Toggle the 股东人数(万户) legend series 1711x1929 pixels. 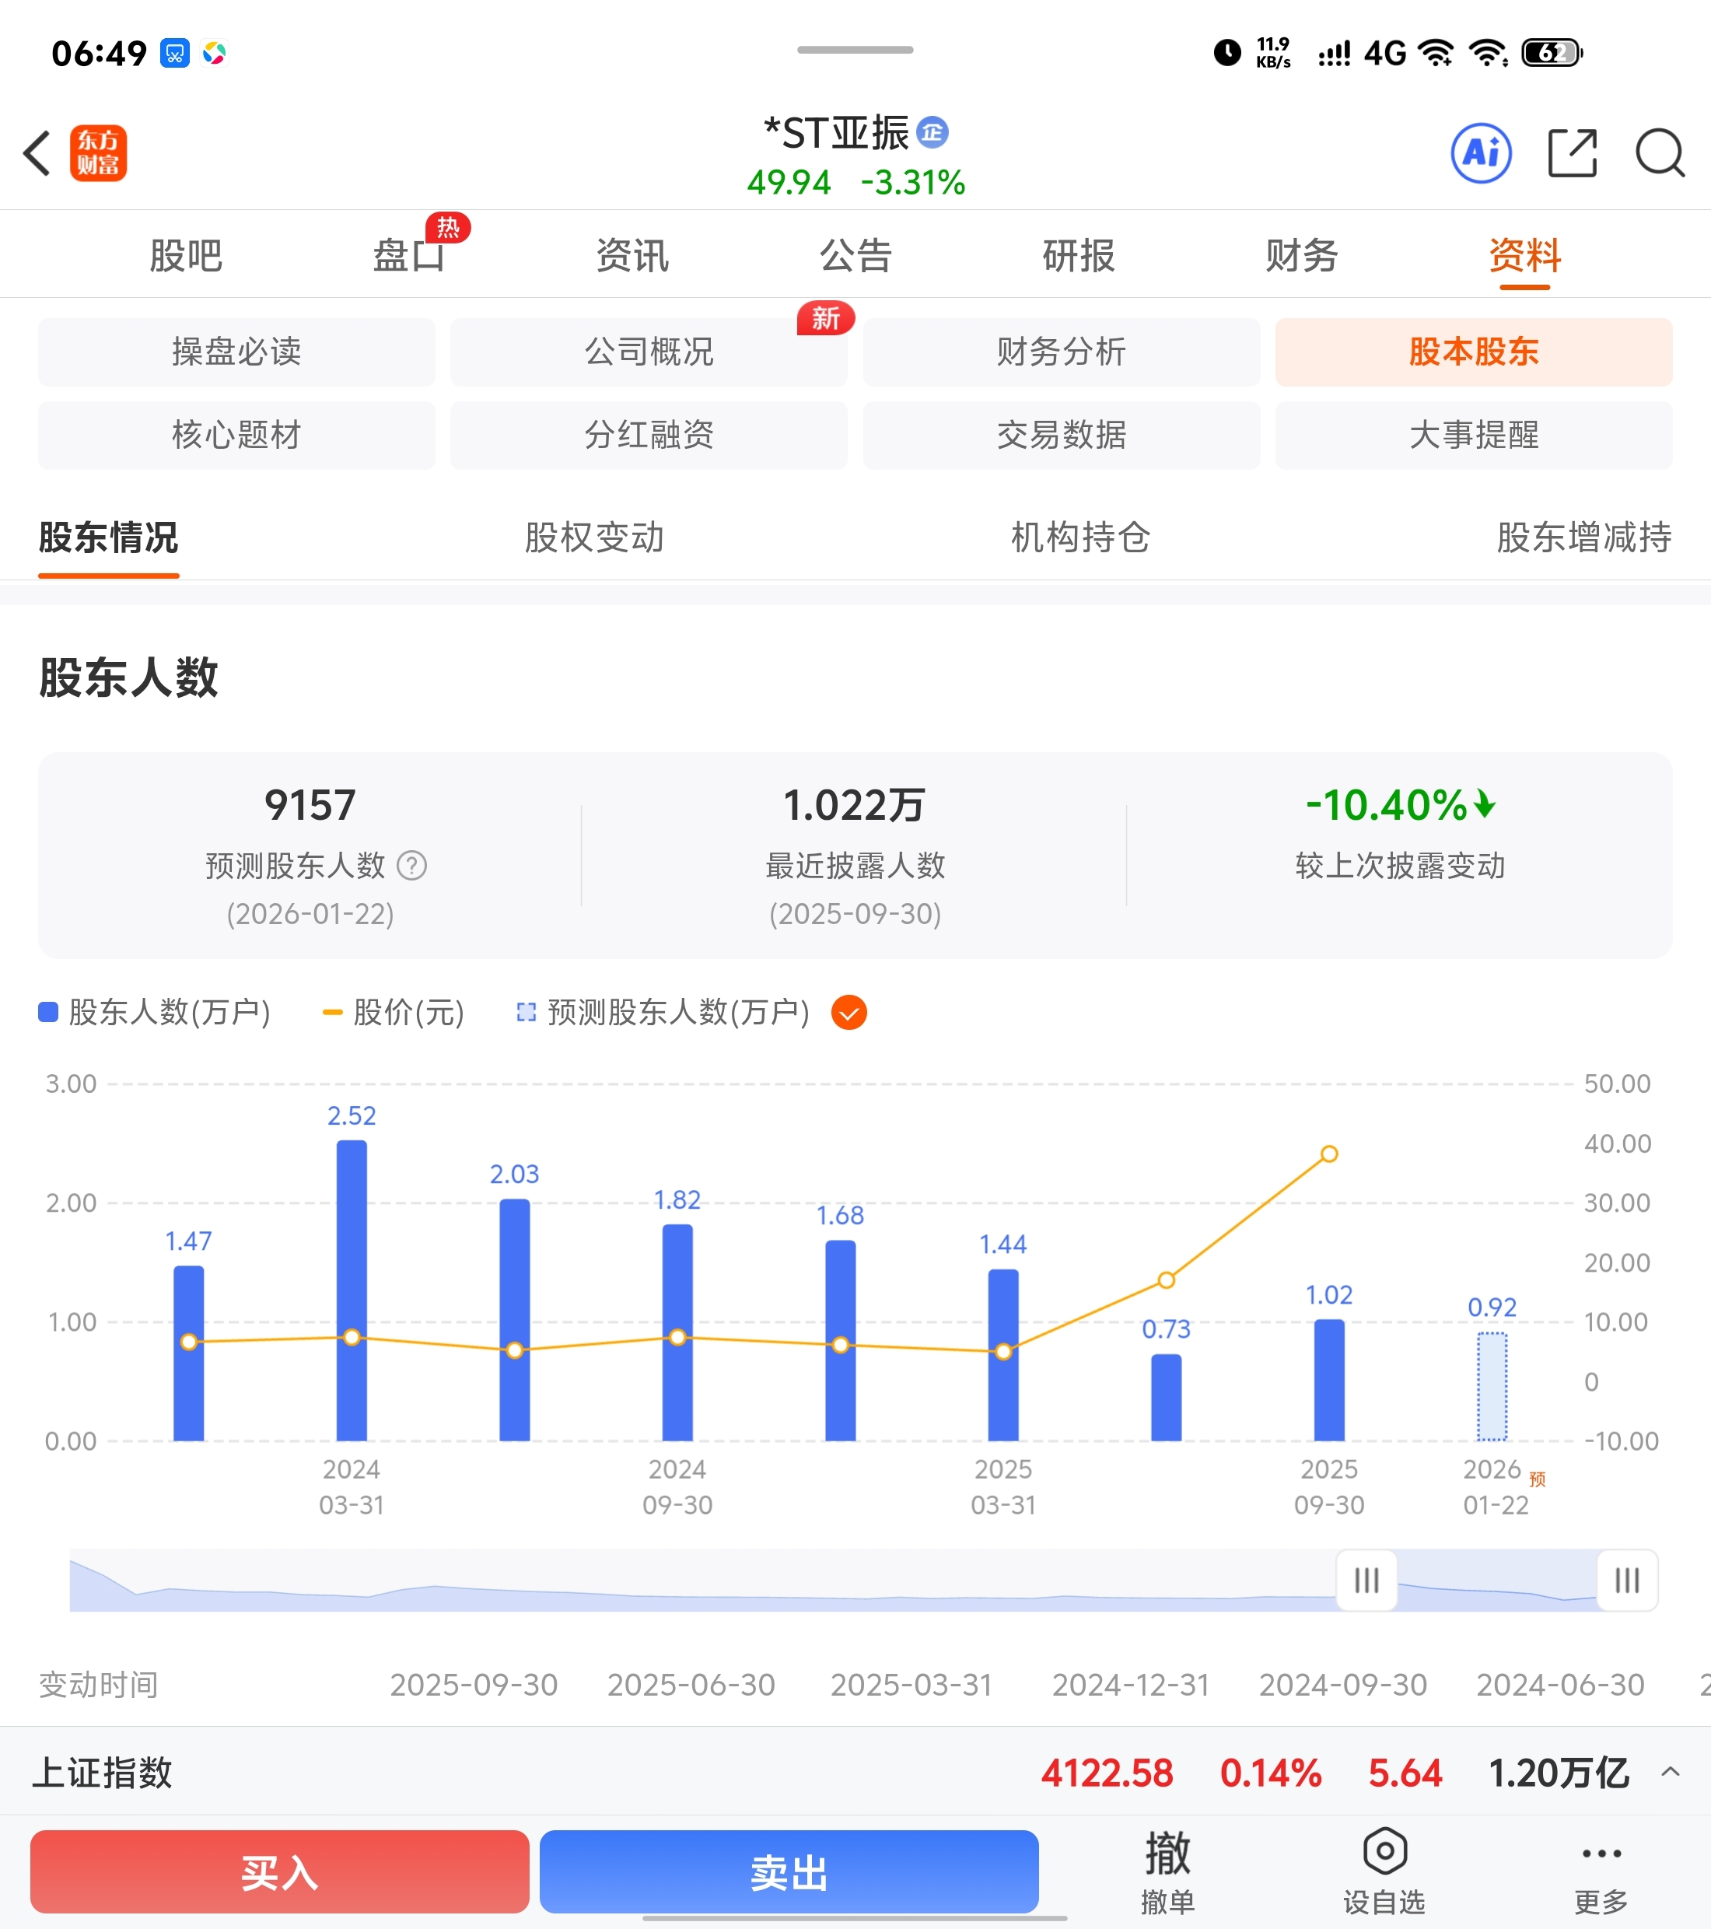coord(156,1013)
